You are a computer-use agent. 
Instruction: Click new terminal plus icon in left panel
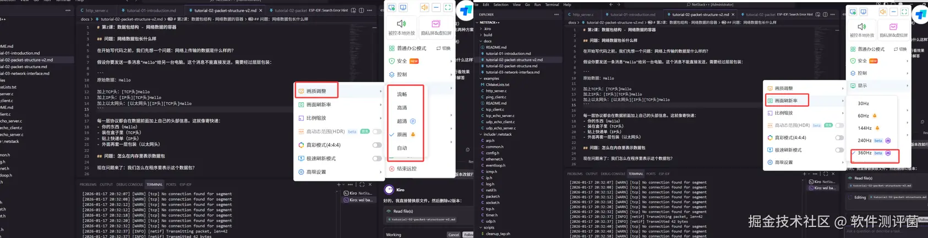[339, 185]
